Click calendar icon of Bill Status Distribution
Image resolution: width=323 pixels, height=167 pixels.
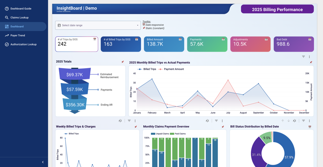click(x=310, y=127)
